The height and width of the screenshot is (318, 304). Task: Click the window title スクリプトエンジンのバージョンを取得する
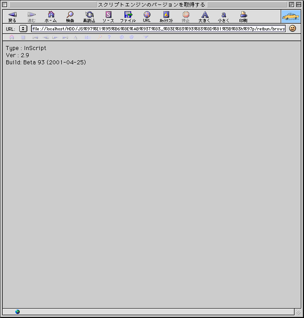point(152,4)
